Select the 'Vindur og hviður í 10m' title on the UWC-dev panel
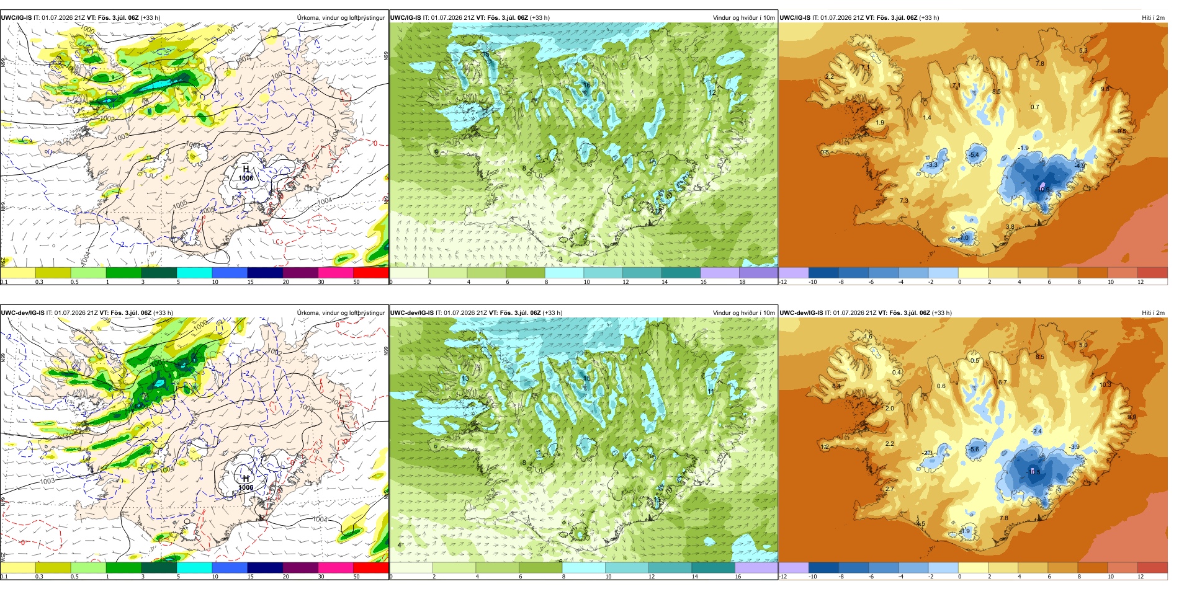Image resolution: width=1179 pixels, height=589 pixels. click(x=743, y=312)
